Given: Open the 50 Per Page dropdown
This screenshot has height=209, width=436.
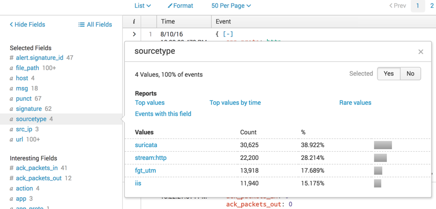Looking at the screenshot, I should (231, 6).
